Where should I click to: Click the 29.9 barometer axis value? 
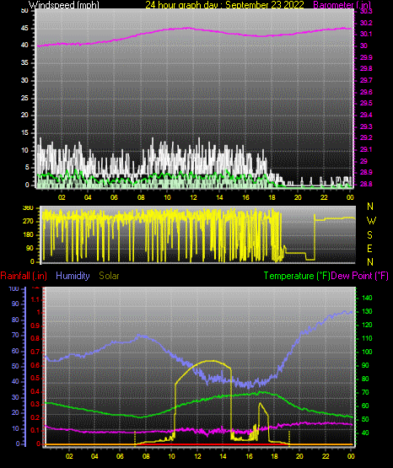(x=366, y=57)
